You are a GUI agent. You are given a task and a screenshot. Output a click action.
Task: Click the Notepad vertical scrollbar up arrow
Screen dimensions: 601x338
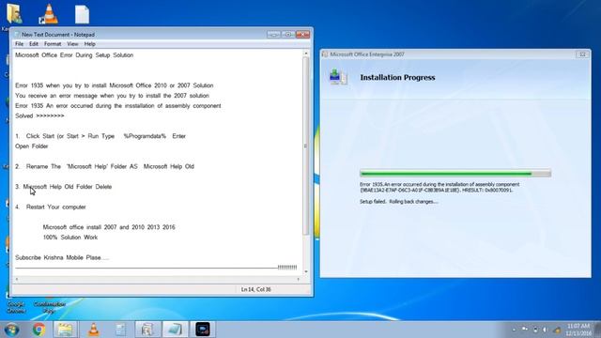(x=306, y=53)
